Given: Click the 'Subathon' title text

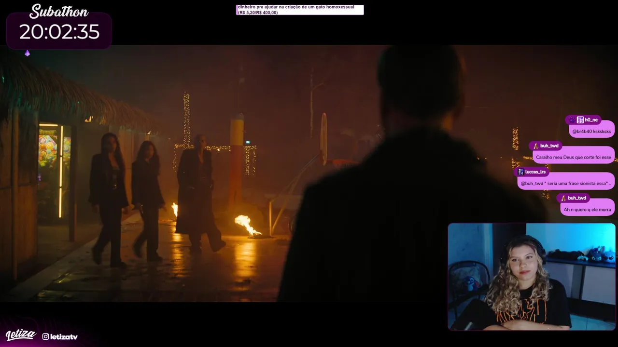Looking at the screenshot, I should click(59, 12).
